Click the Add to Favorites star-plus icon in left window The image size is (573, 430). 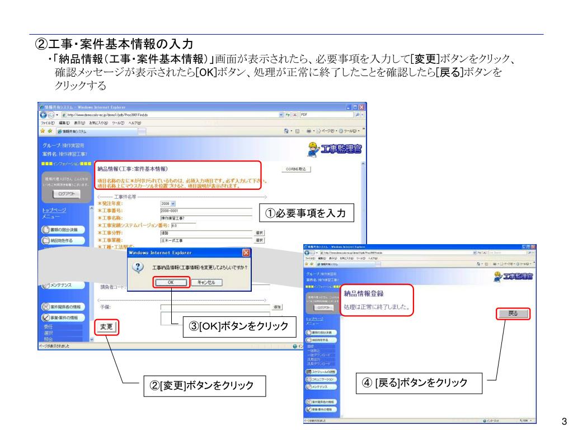click(x=50, y=131)
